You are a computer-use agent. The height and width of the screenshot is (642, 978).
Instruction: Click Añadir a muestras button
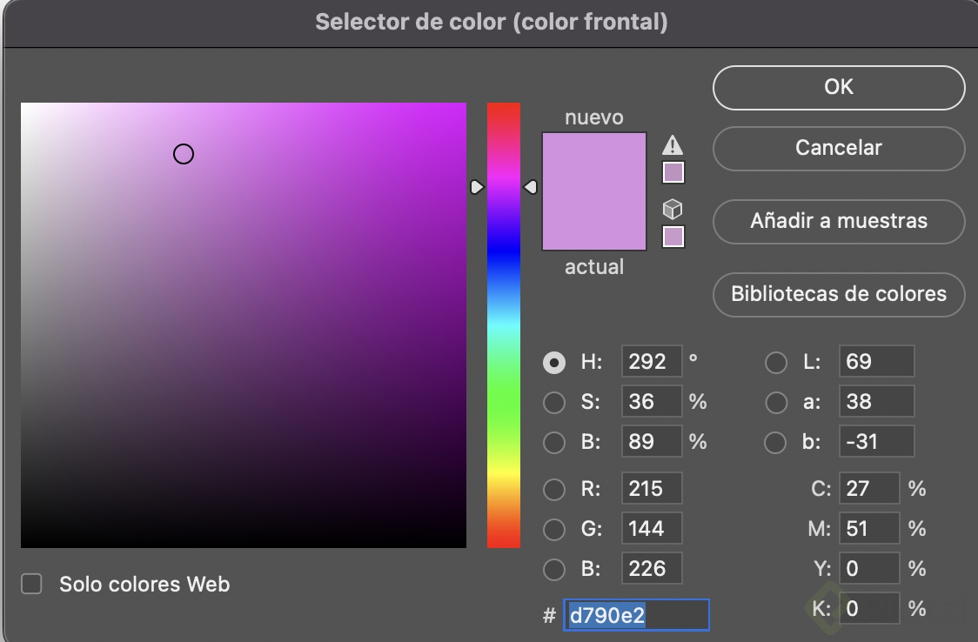pos(839,221)
